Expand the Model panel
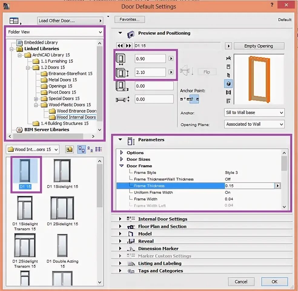 [120, 234]
